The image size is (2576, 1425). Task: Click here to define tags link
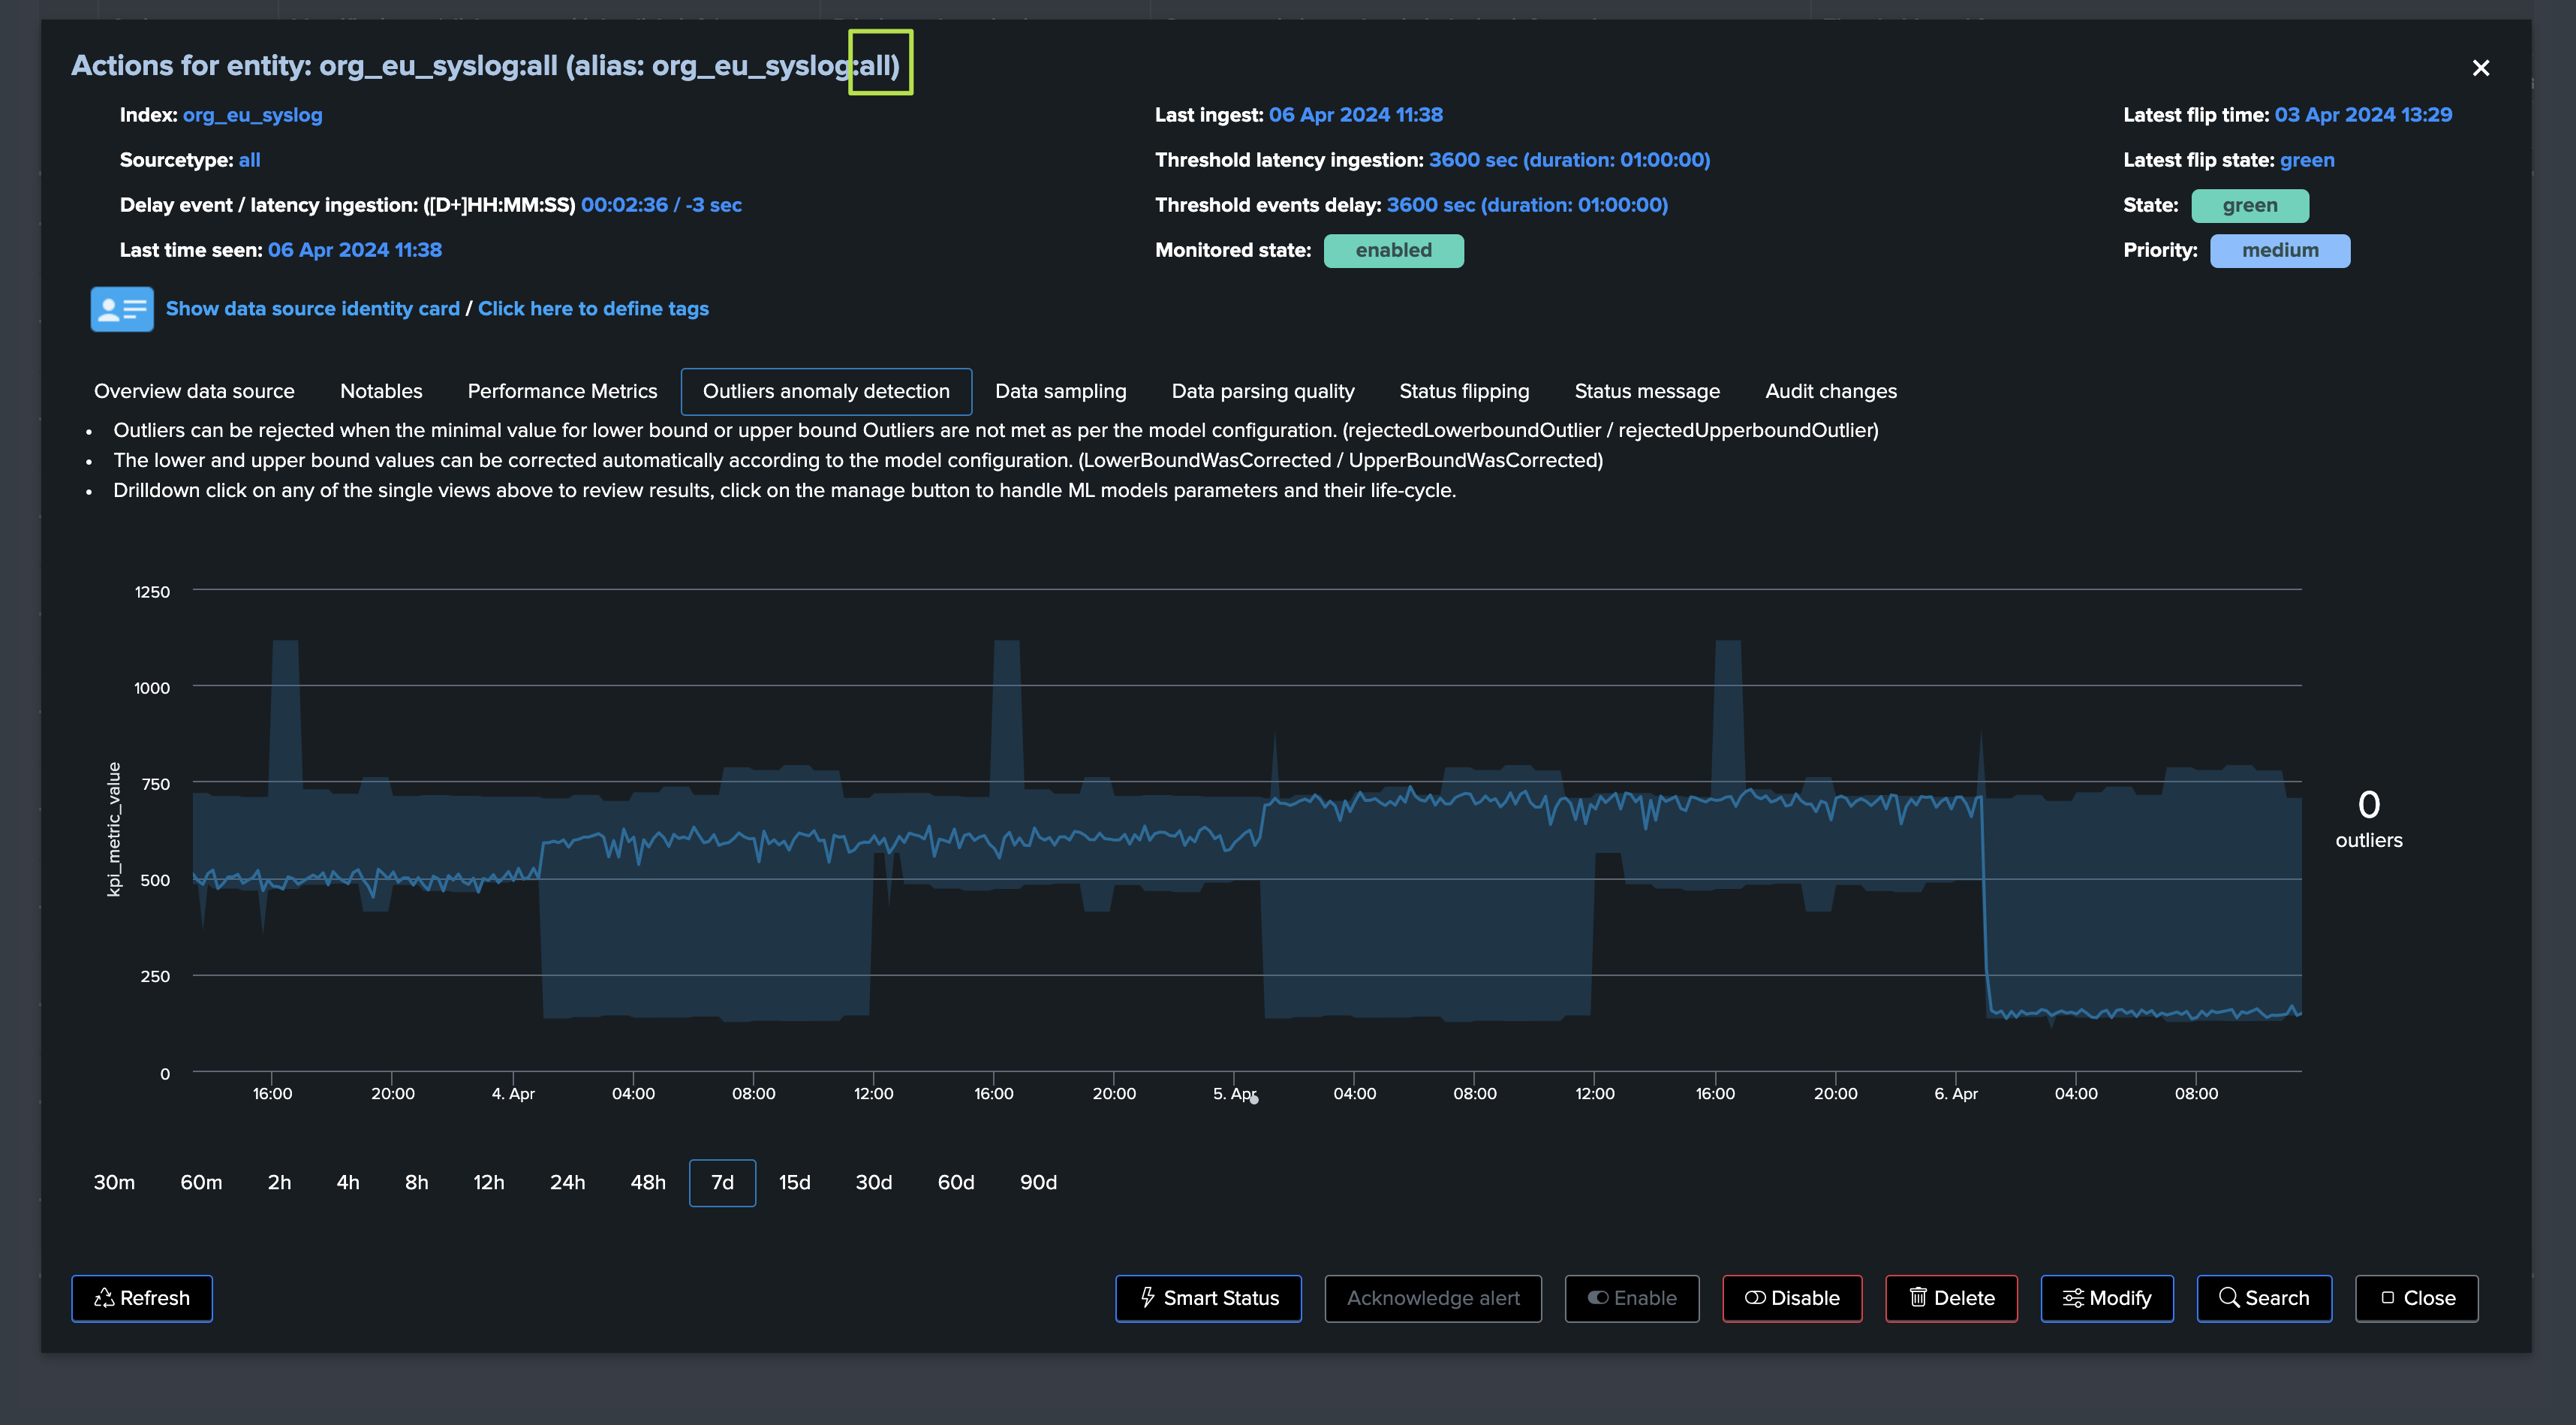point(593,309)
